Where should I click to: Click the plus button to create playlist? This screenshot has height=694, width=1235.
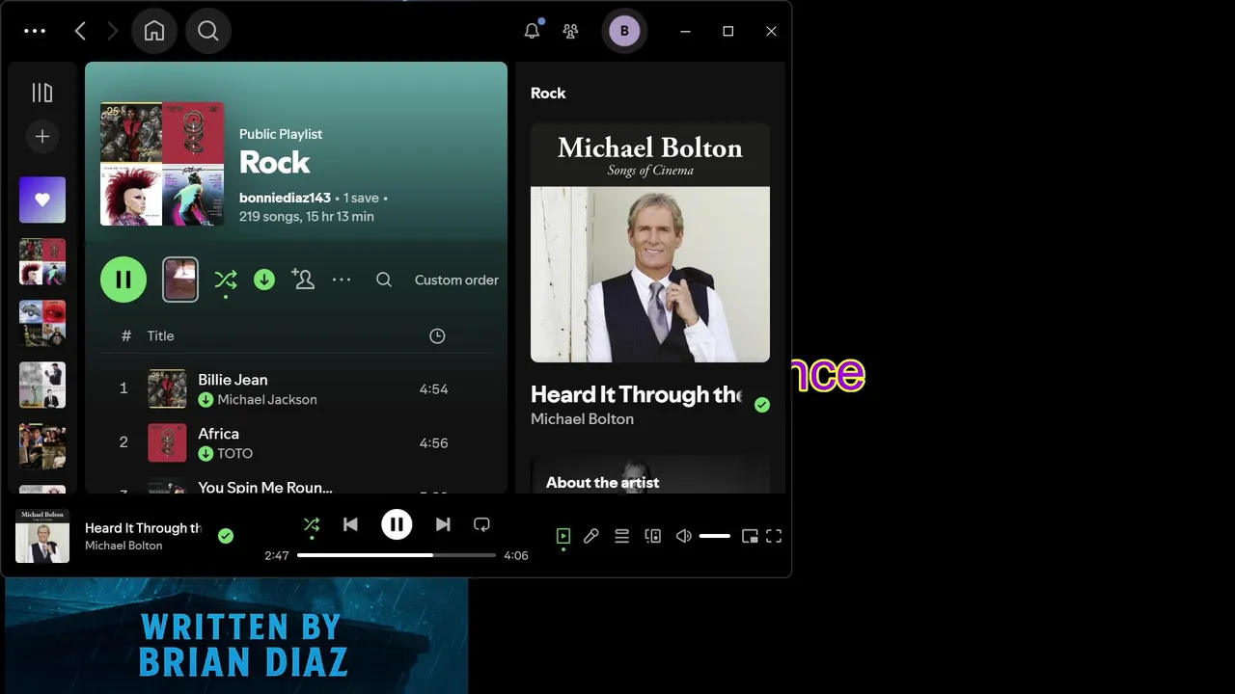pyautogui.click(x=42, y=137)
